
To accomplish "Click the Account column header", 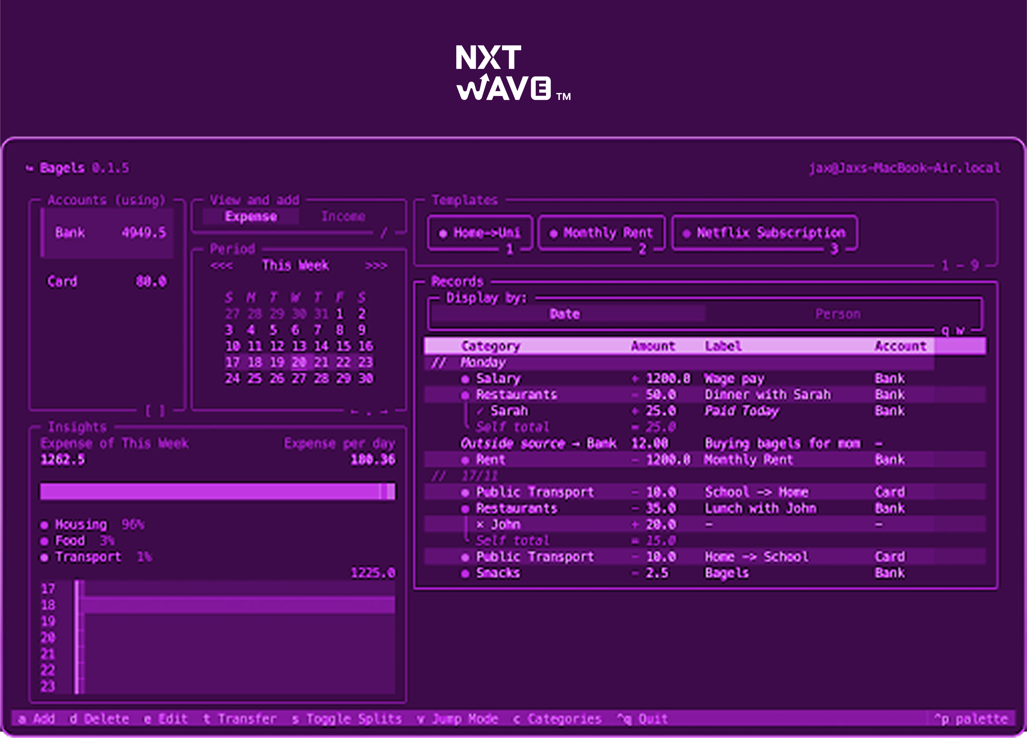I will (x=901, y=346).
